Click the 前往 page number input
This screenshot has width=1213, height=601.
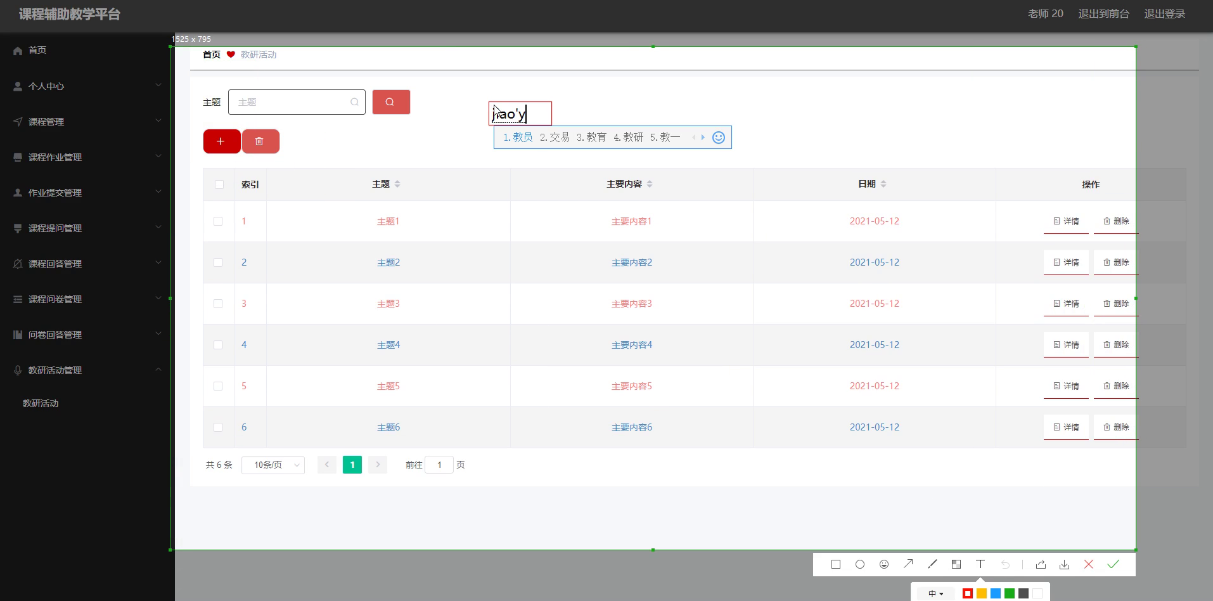click(439, 465)
